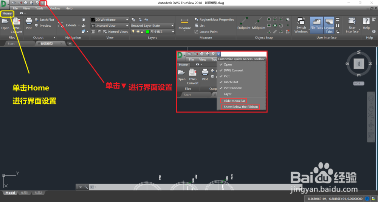Open the File menu

15,8
